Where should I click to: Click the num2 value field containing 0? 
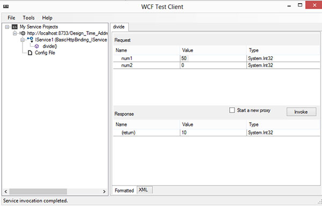[213, 65]
